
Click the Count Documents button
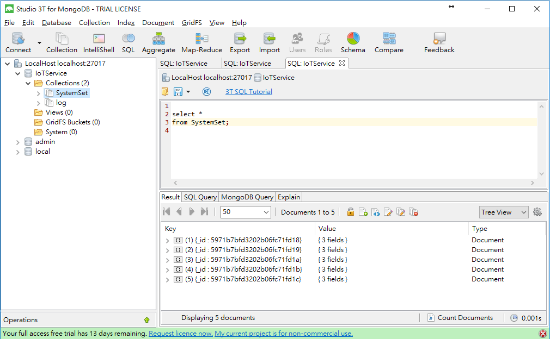460,318
